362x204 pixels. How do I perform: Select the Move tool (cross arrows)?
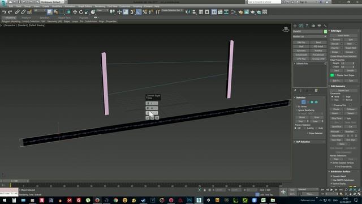[75, 12]
